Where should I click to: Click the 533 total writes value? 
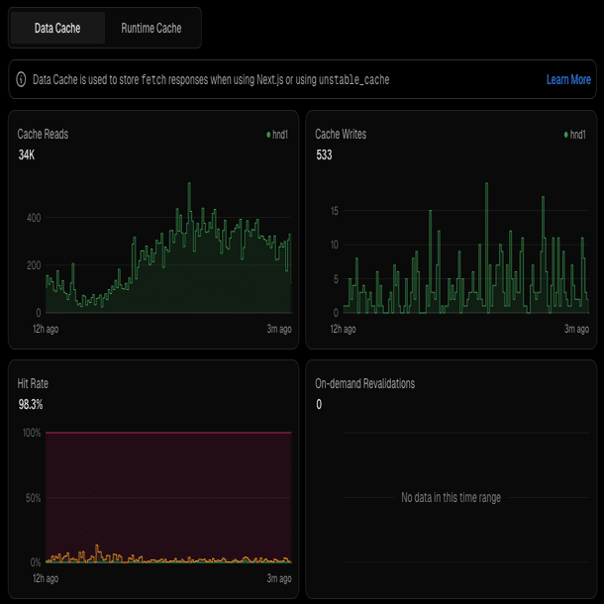click(324, 154)
